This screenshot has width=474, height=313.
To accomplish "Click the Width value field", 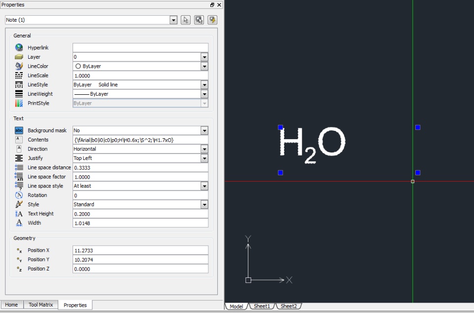I will 141,223.
